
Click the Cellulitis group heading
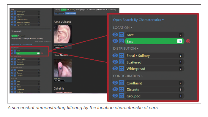(x=59, y=89)
